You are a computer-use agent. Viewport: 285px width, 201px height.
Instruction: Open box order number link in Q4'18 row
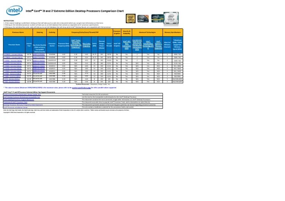[39, 54]
